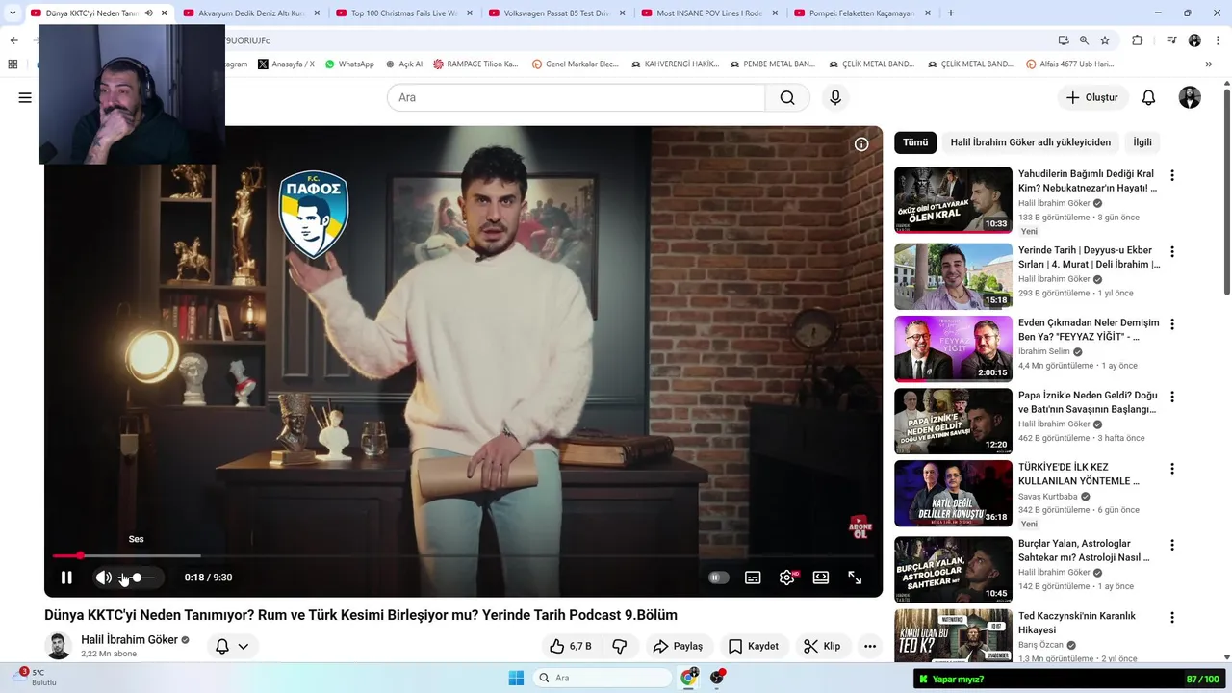Open tab search dropdown arrow
The width and height of the screenshot is (1232, 693).
pyautogui.click(x=12, y=13)
